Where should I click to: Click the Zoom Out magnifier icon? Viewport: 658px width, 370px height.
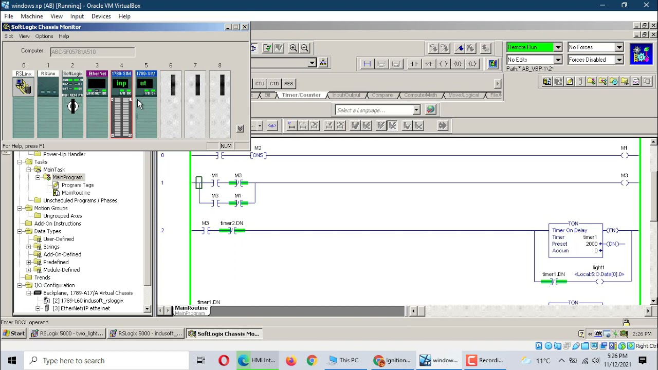click(305, 48)
